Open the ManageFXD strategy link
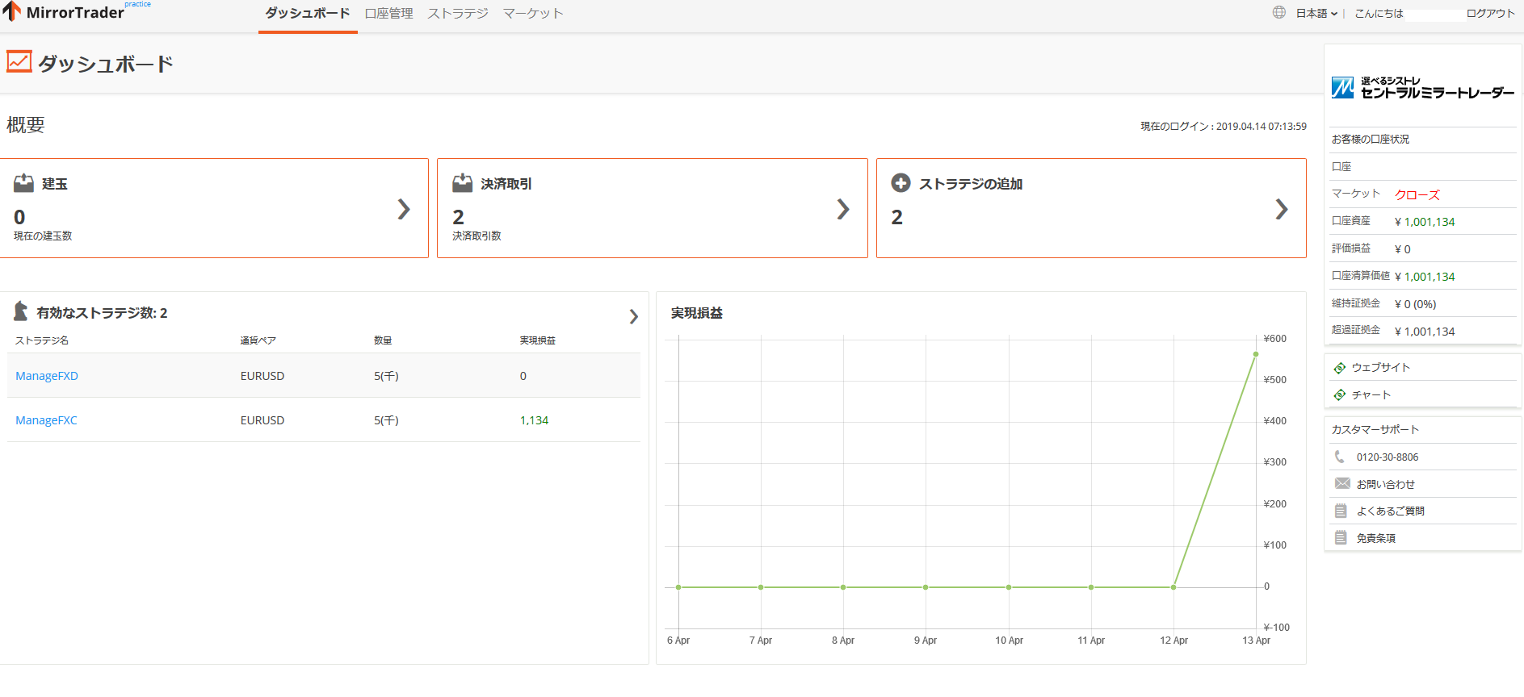The height and width of the screenshot is (697, 1524). coord(47,376)
